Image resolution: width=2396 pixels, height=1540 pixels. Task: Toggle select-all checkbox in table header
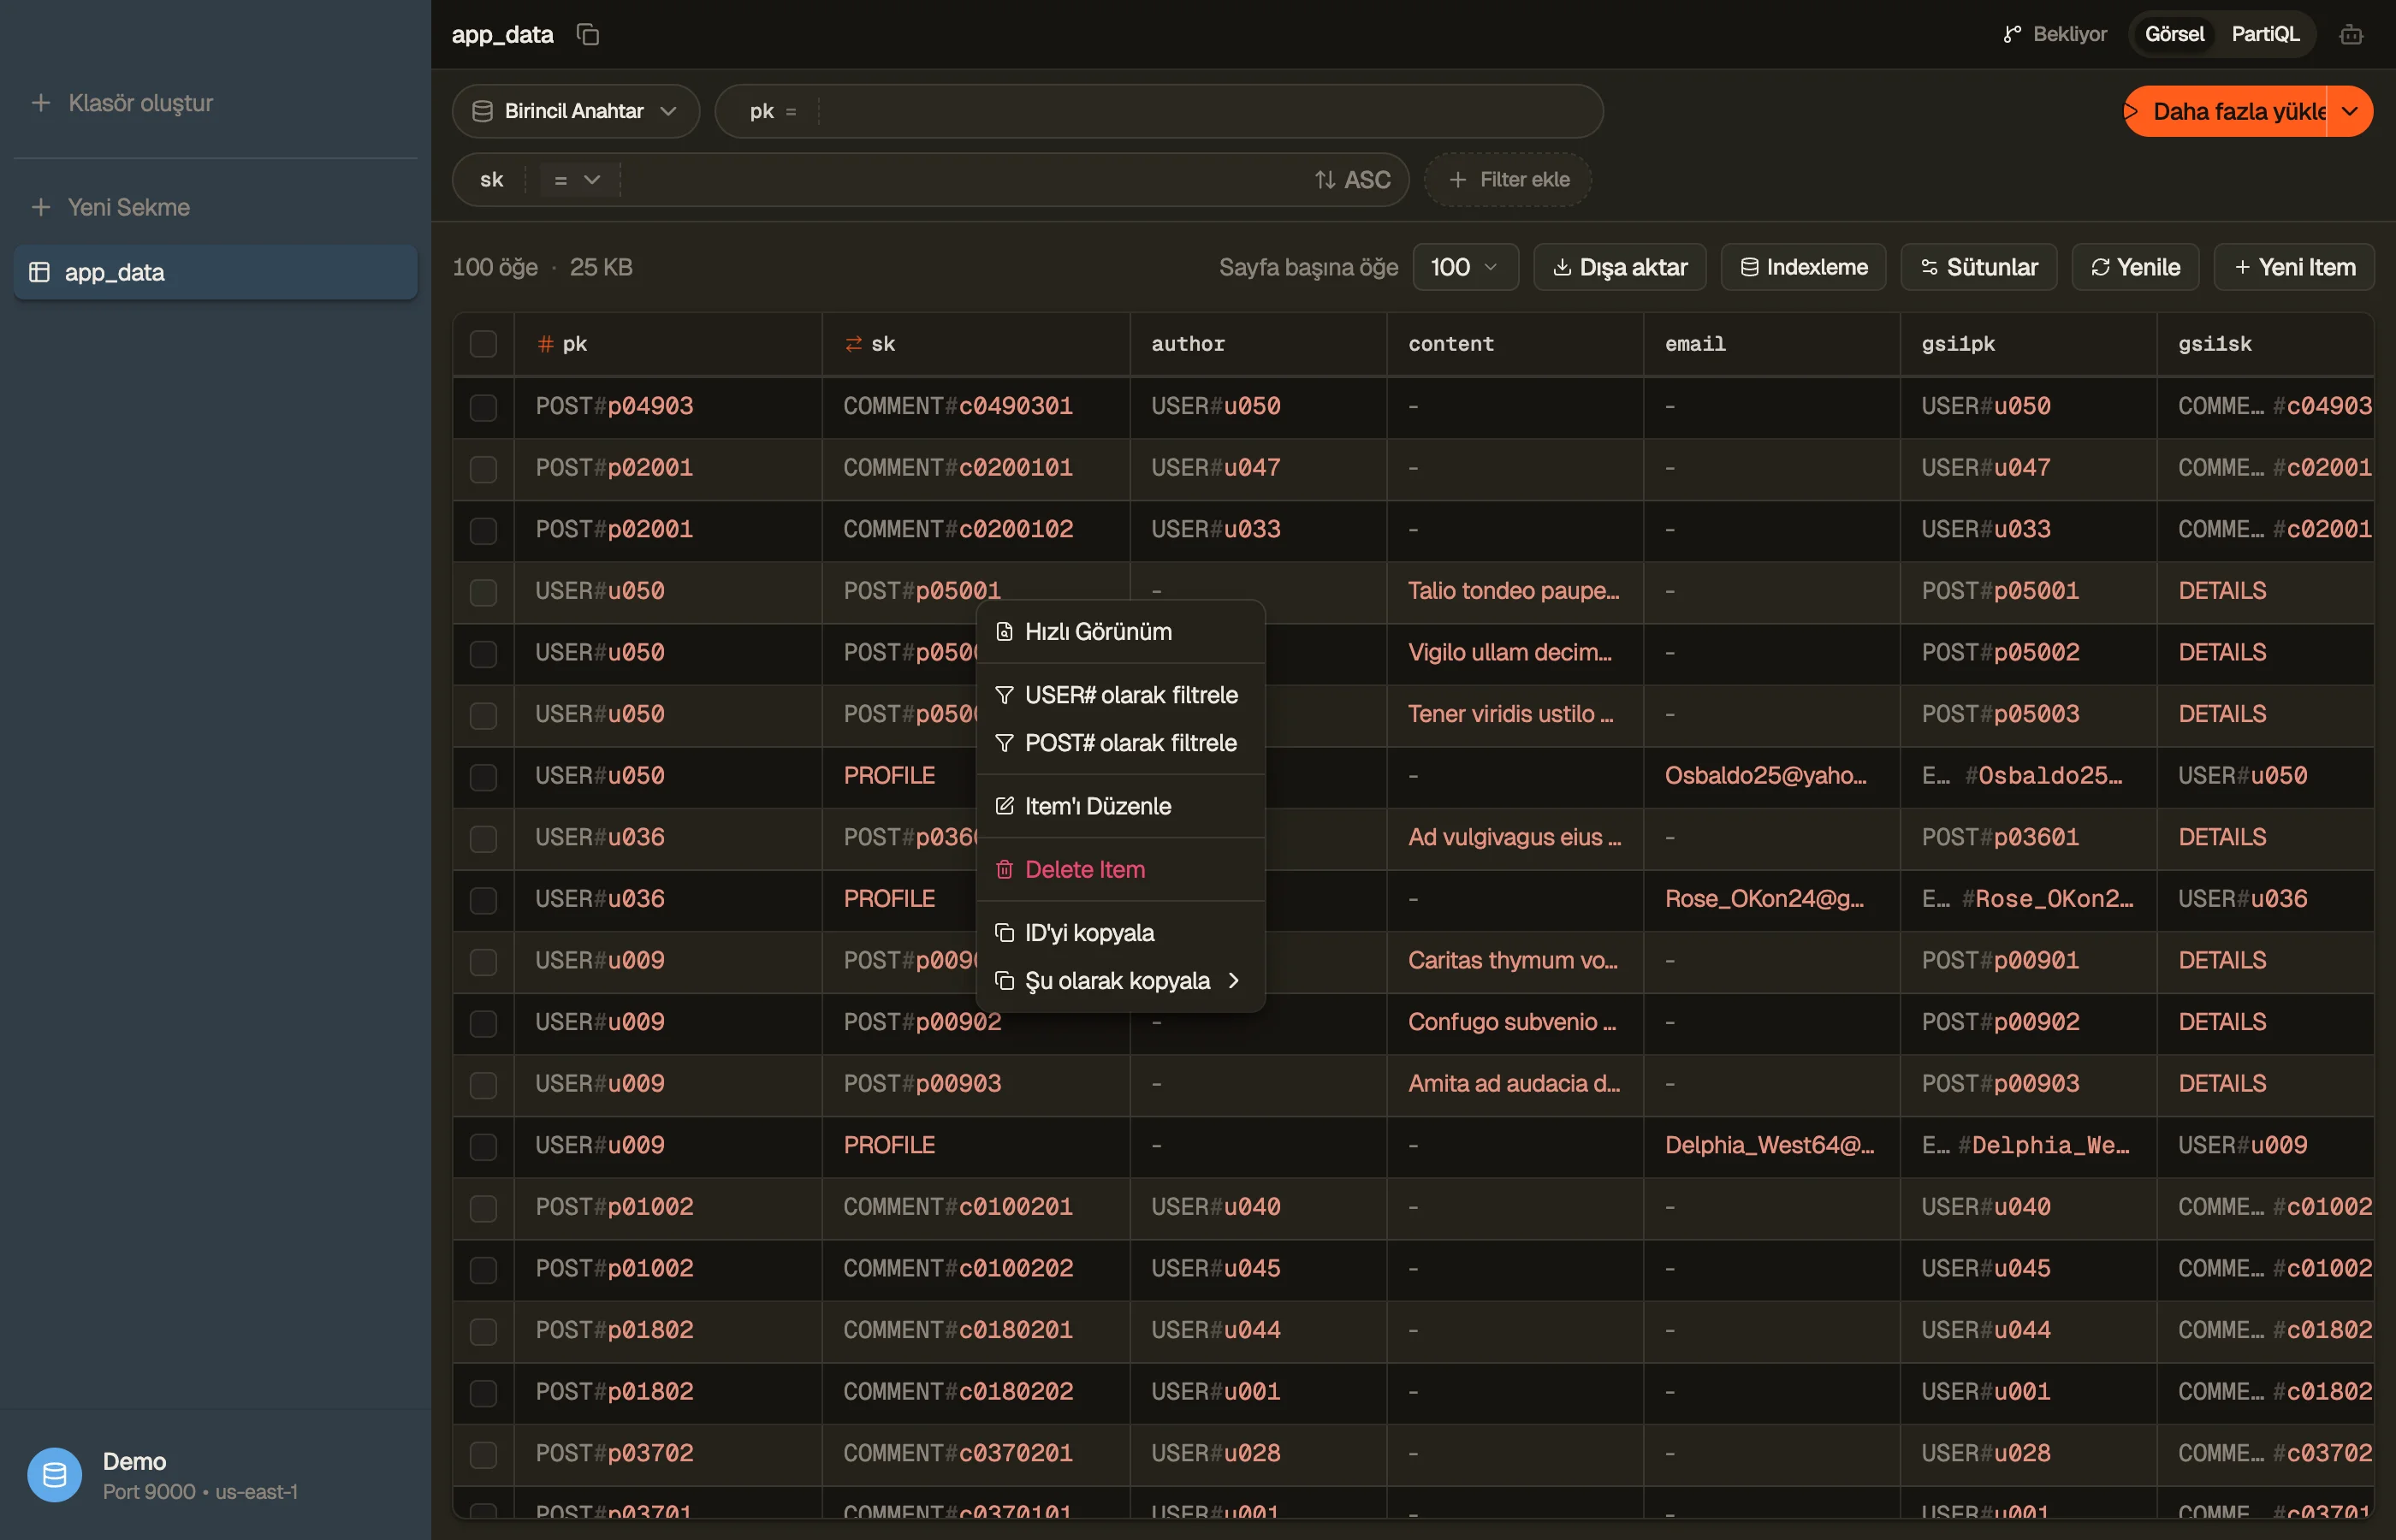click(483, 344)
